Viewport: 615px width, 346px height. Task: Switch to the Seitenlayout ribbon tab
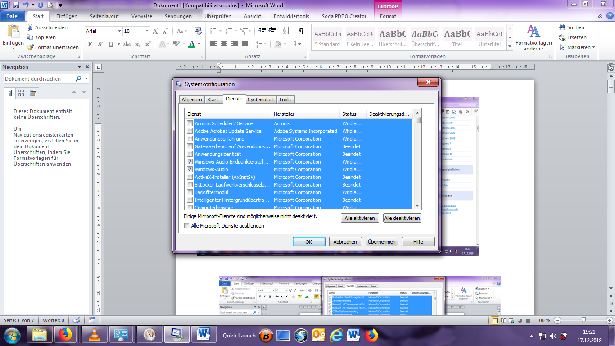pyautogui.click(x=104, y=16)
